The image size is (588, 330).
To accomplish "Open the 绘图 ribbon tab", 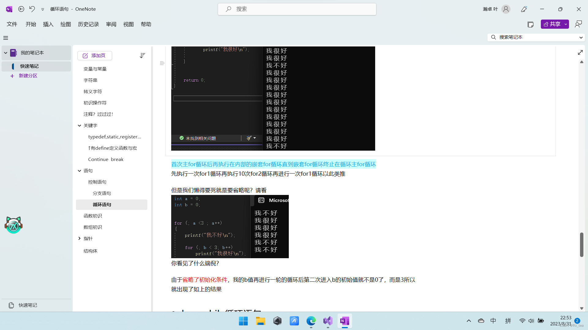I will coord(65,24).
